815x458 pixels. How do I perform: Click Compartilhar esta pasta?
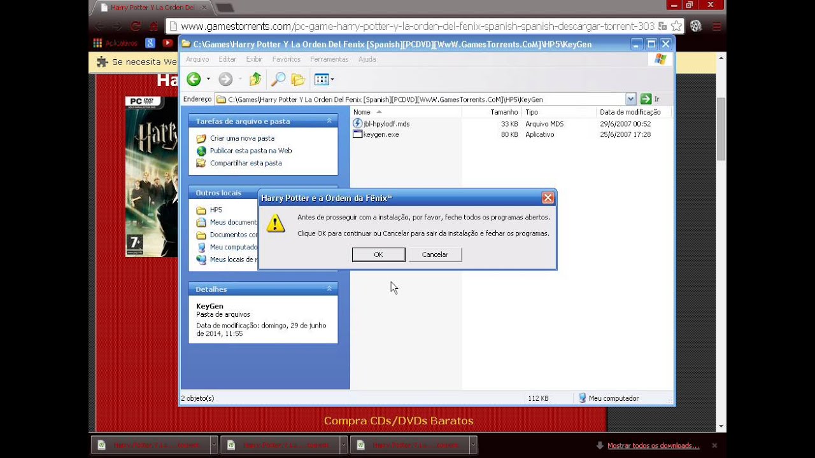[x=246, y=163]
